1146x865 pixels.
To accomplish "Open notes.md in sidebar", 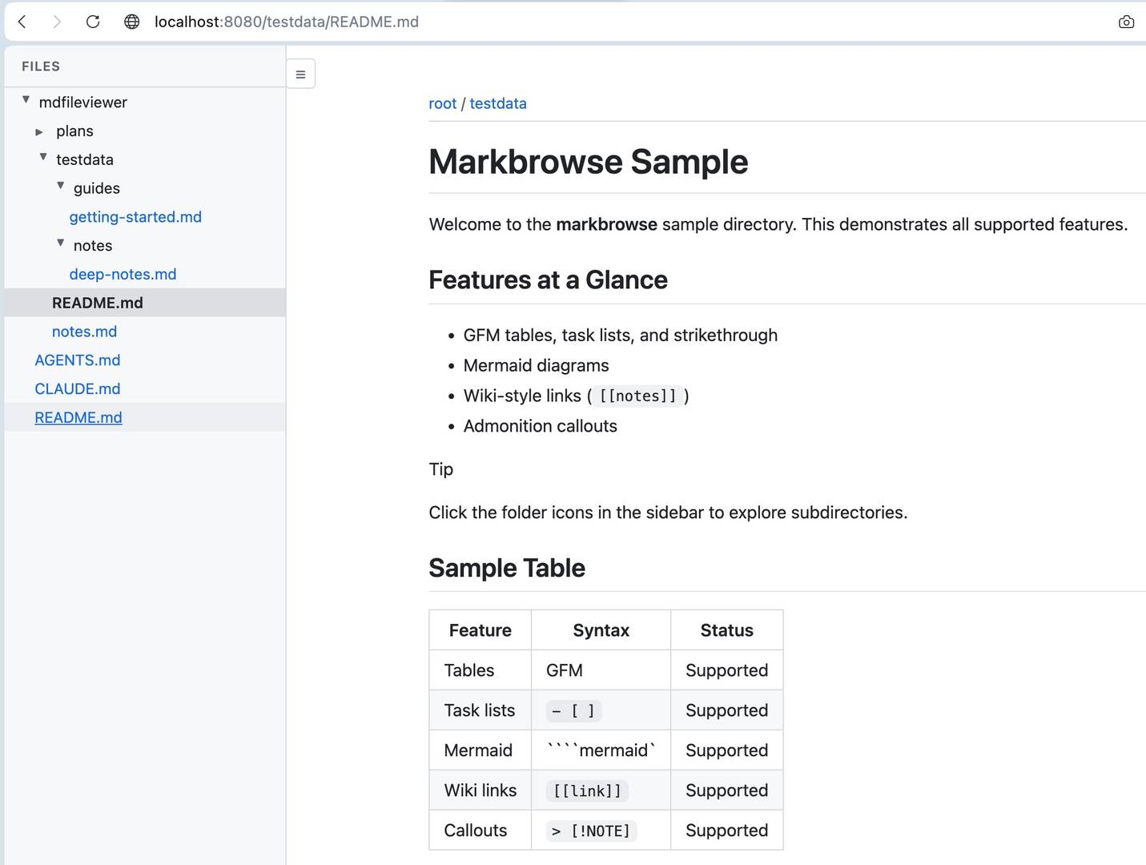I will click(x=84, y=332).
